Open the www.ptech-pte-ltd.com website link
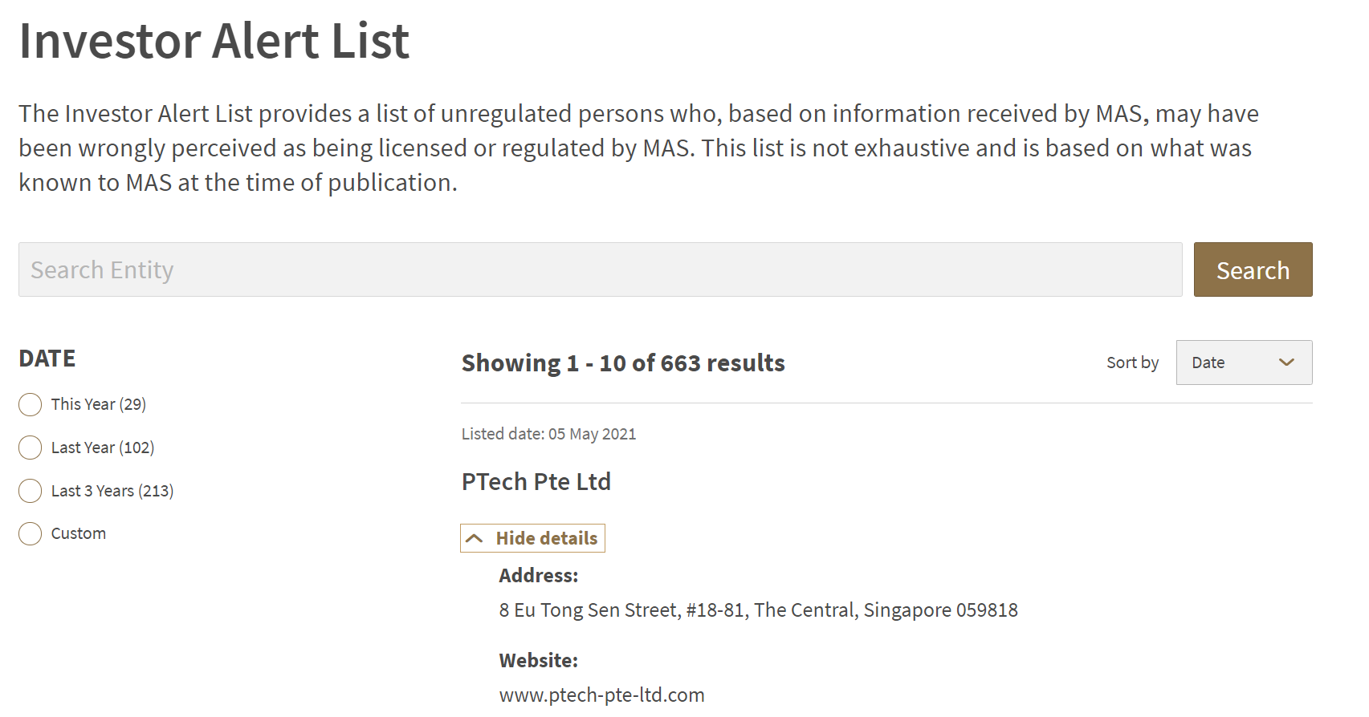Image resolution: width=1369 pixels, height=717 pixels. 601,695
